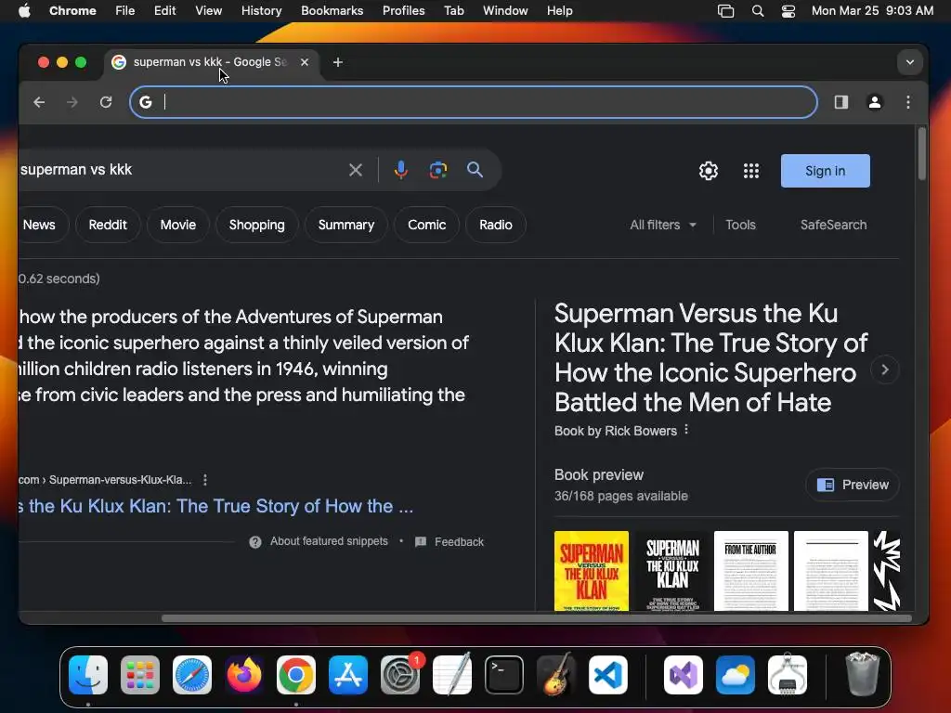Screen dimensions: 951x713
Task: Open Terminal from the Dock
Action: 504,675
